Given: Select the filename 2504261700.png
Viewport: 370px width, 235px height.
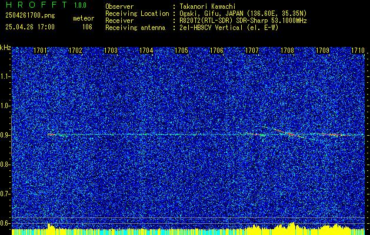Looking at the screenshot, I should [30, 16].
